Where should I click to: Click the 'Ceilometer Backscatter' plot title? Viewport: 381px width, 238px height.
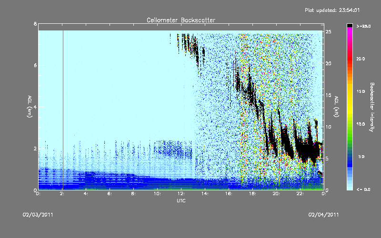click(181, 20)
